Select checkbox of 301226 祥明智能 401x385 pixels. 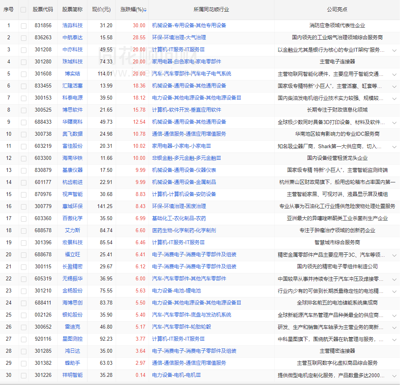point(24,376)
